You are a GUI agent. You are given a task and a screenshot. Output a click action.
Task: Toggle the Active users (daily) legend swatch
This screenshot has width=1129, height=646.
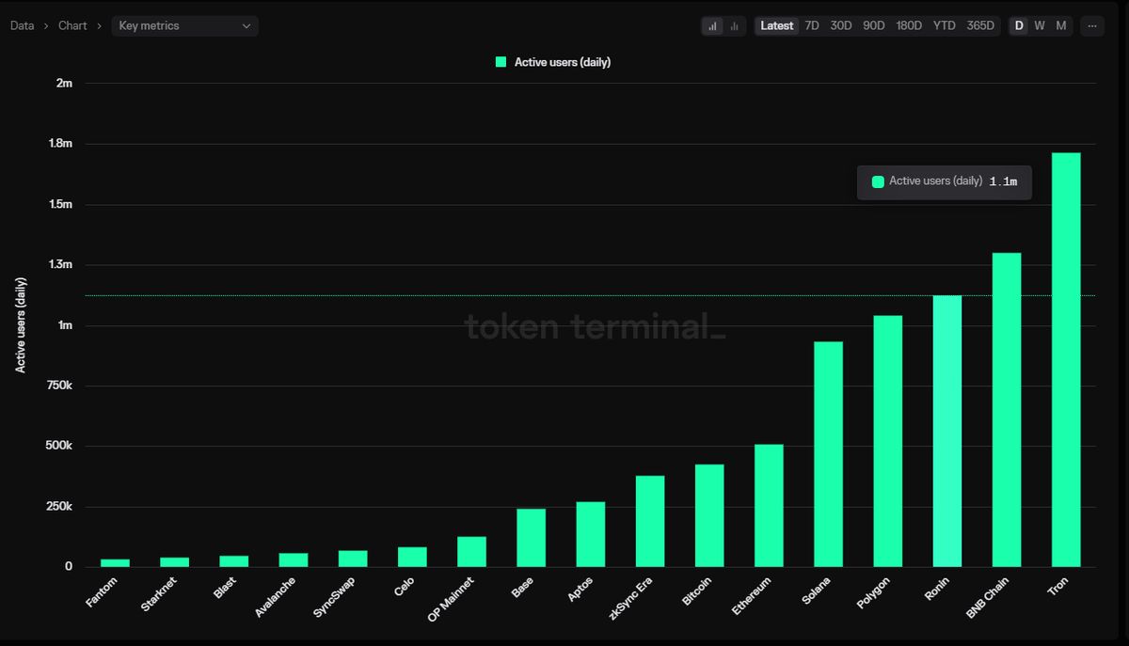501,62
